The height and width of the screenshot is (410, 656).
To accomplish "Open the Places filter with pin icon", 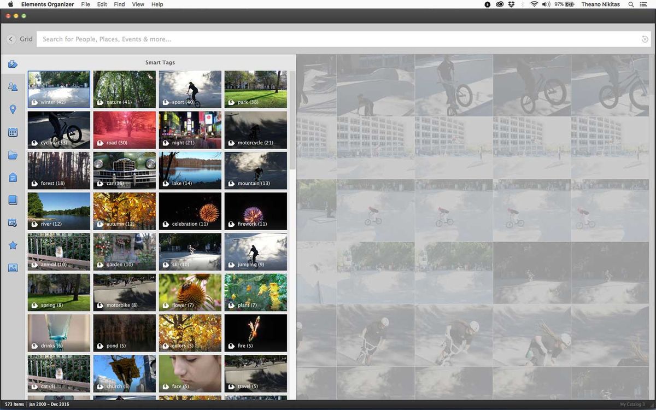I will [13, 109].
